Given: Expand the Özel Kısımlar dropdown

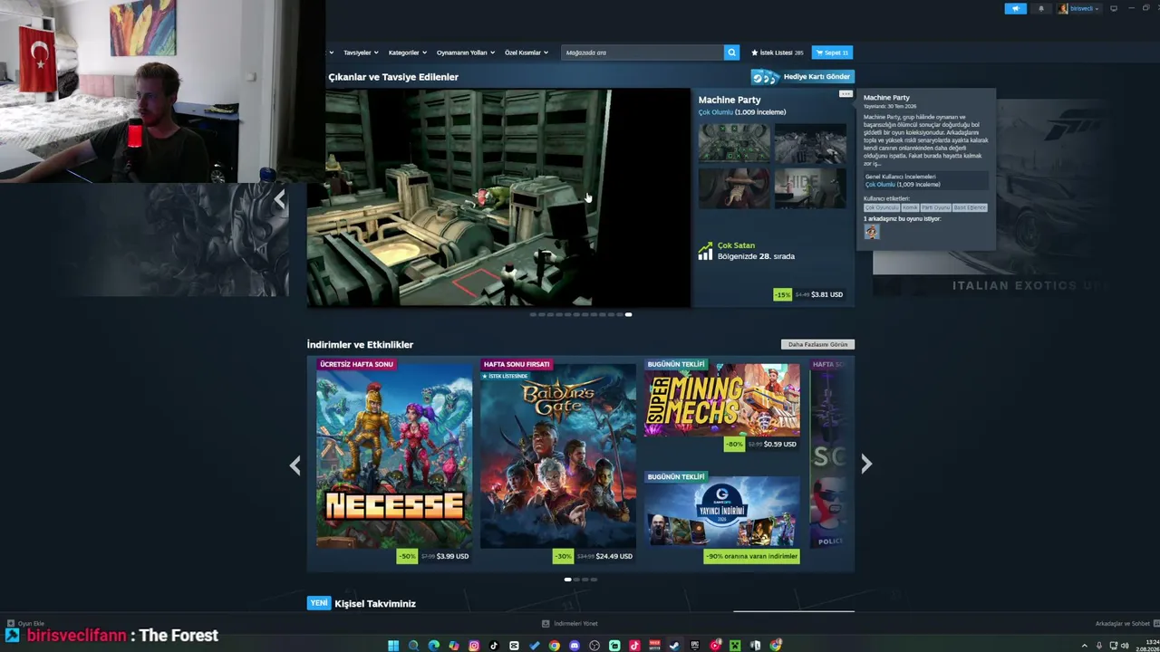Looking at the screenshot, I should [x=527, y=53].
